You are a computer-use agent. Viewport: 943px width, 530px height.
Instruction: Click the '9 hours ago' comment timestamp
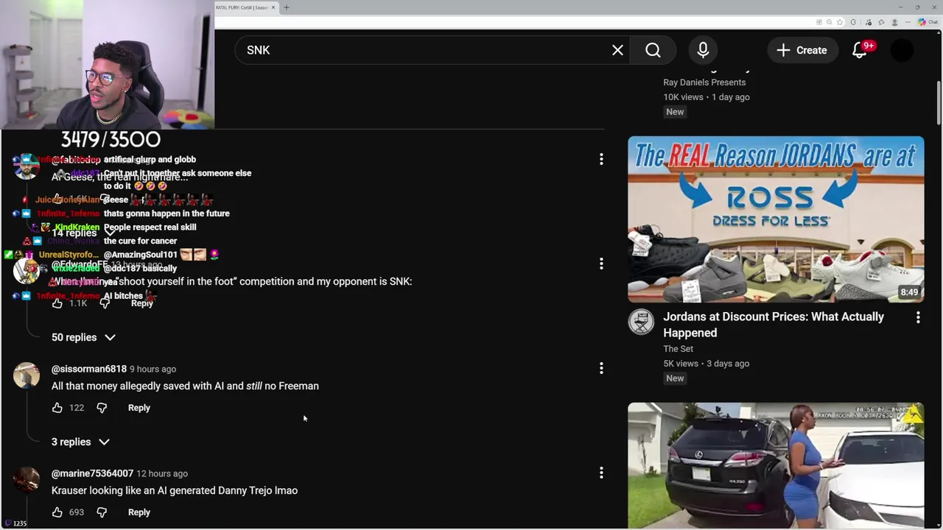click(153, 369)
